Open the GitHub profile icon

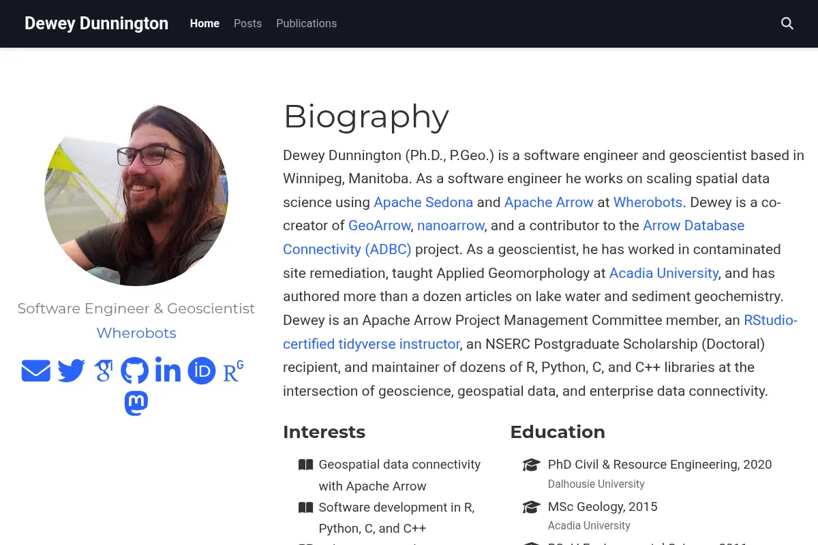(x=135, y=371)
